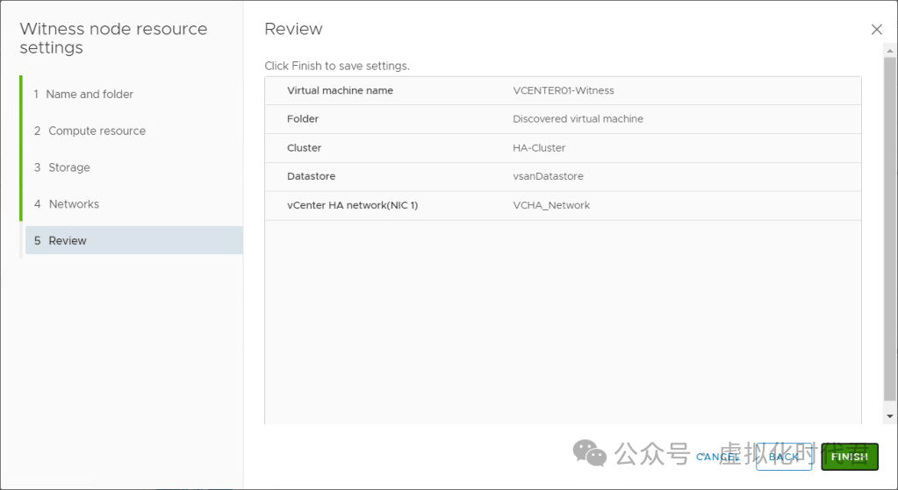The height and width of the screenshot is (490, 898).
Task: Click the Folder row label
Action: coord(303,119)
